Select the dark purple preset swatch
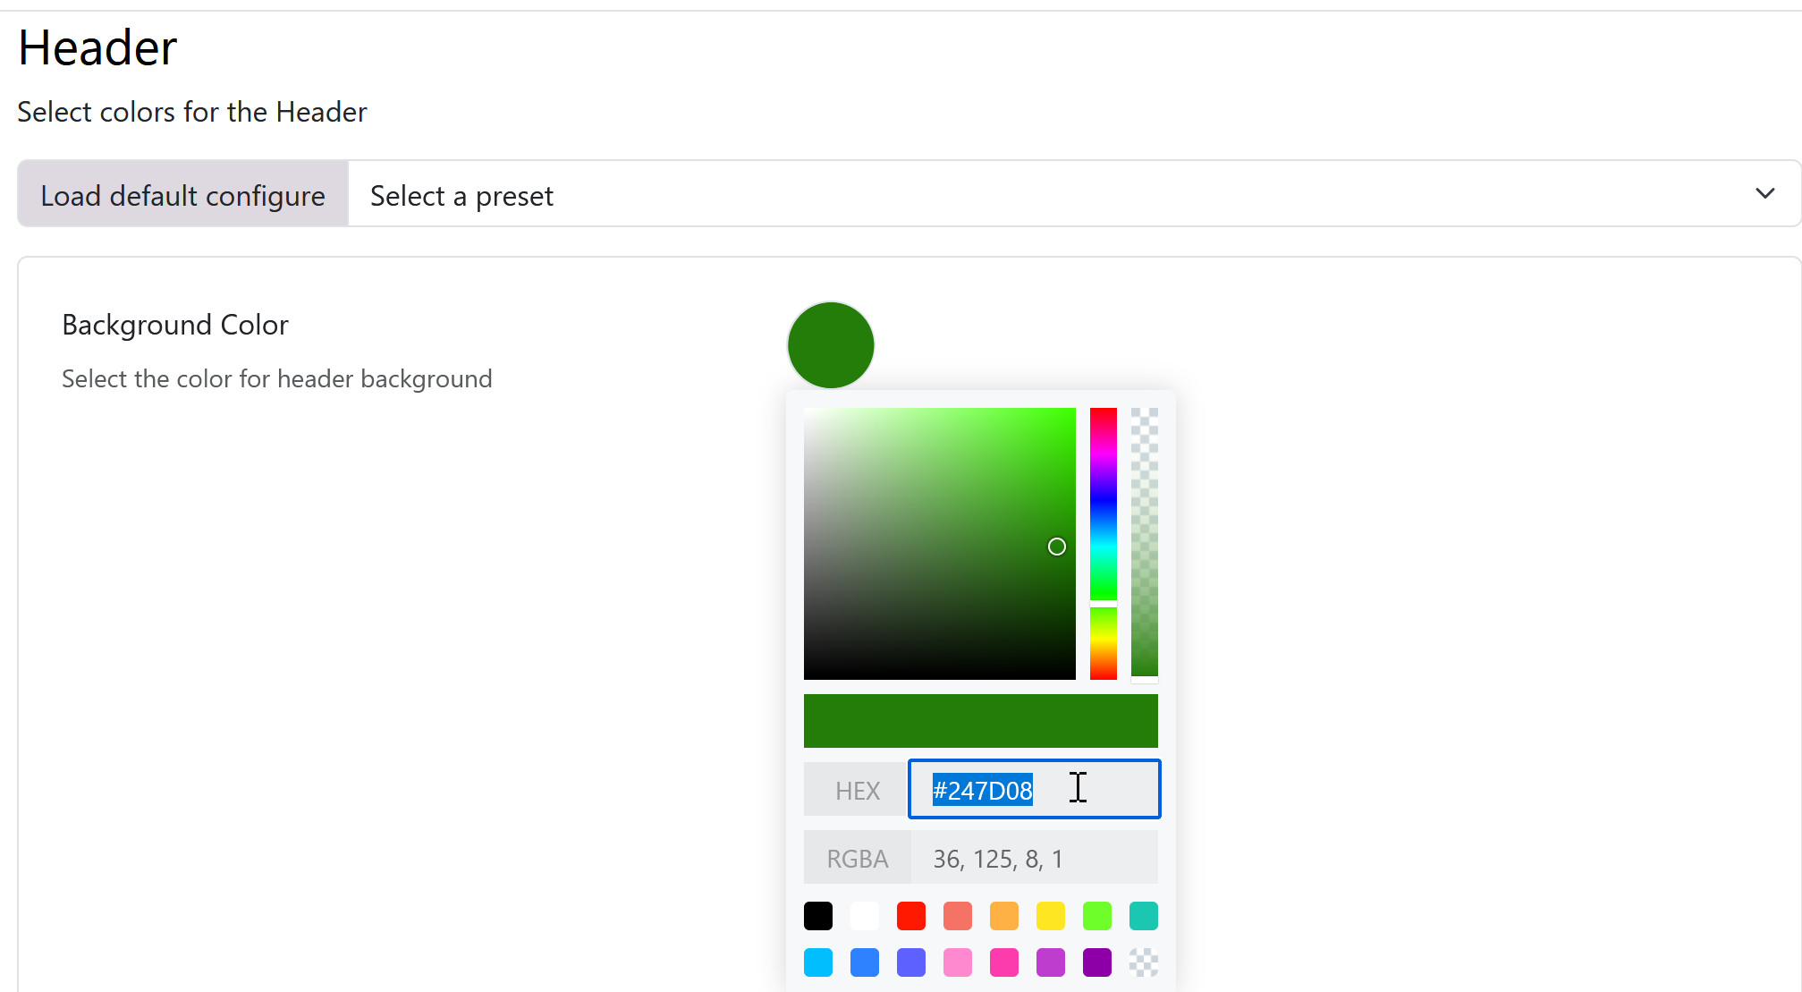Screen dimensions: 1802x992 [x=1096, y=962]
